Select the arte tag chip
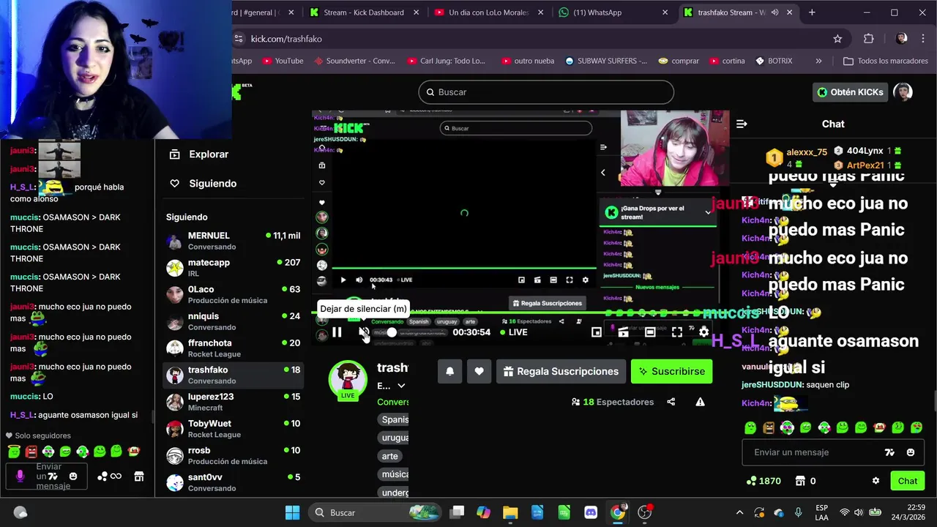The image size is (937, 527). (389, 456)
